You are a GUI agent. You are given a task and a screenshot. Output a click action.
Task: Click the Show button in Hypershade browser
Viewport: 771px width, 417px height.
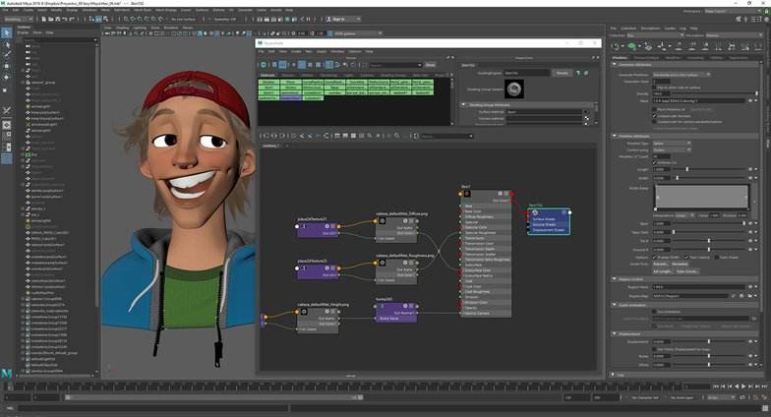click(431, 65)
